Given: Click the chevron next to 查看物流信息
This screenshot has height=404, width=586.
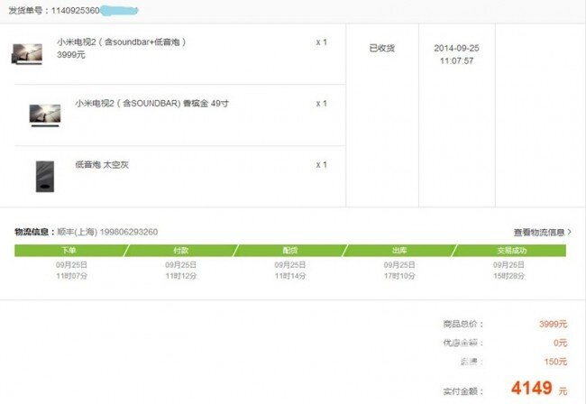Looking at the screenshot, I should click(x=569, y=232).
